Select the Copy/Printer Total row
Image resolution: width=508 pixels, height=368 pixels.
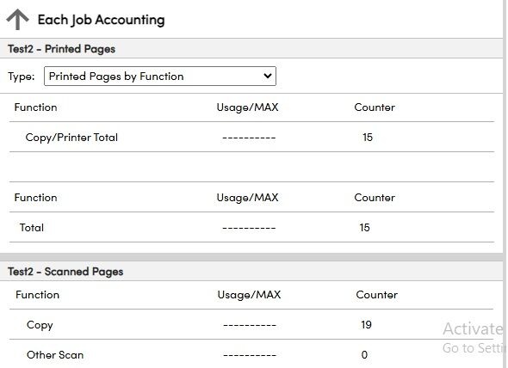tap(251, 137)
